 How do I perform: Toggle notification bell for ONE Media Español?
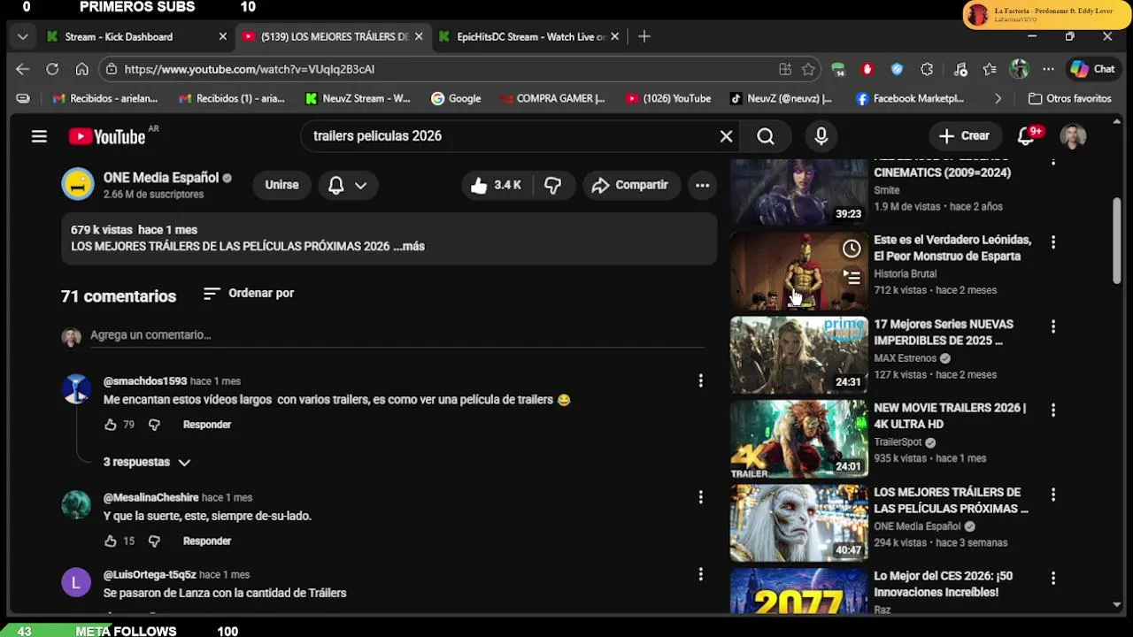pyautogui.click(x=336, y=185)
